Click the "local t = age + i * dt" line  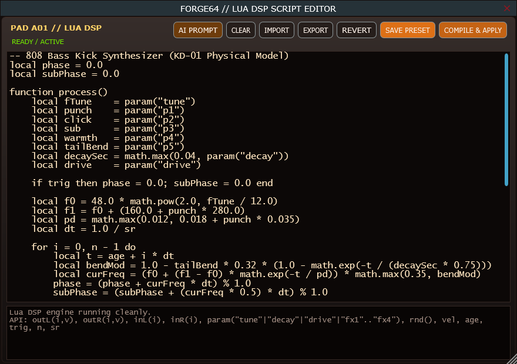pos(113,256)
